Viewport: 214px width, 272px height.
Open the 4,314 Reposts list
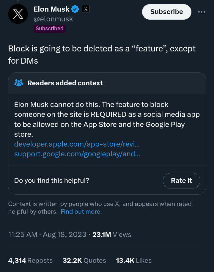tap(30, 260)
